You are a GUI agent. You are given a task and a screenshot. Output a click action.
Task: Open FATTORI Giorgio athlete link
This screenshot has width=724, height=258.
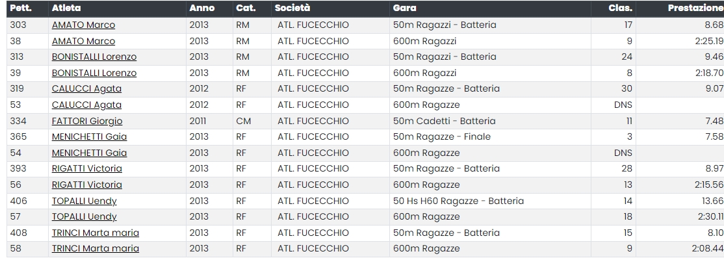point(87,121)
